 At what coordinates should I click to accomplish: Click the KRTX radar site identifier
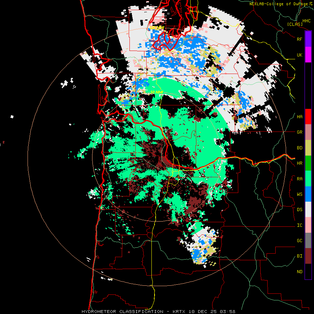(179, 312)
